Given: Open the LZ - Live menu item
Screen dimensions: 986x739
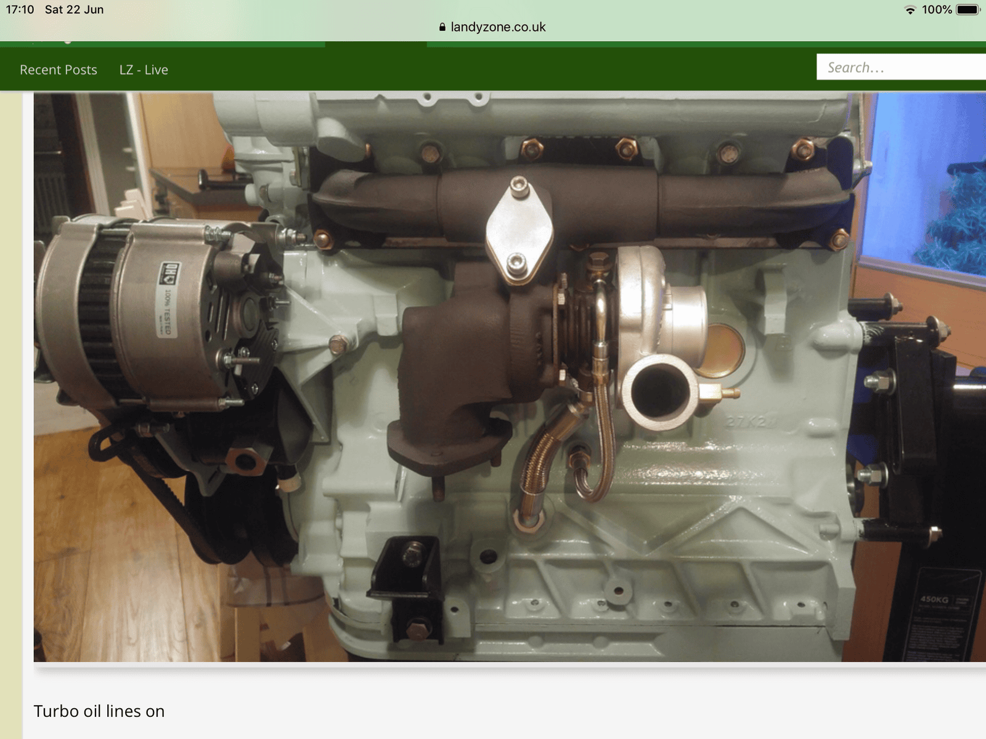Looking at the screenshot, I should (x=144, y=70).
